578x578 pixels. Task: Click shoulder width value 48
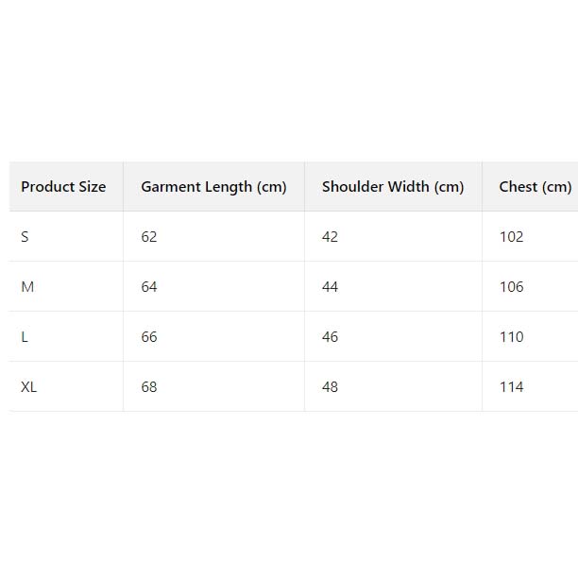pos(330,387)
